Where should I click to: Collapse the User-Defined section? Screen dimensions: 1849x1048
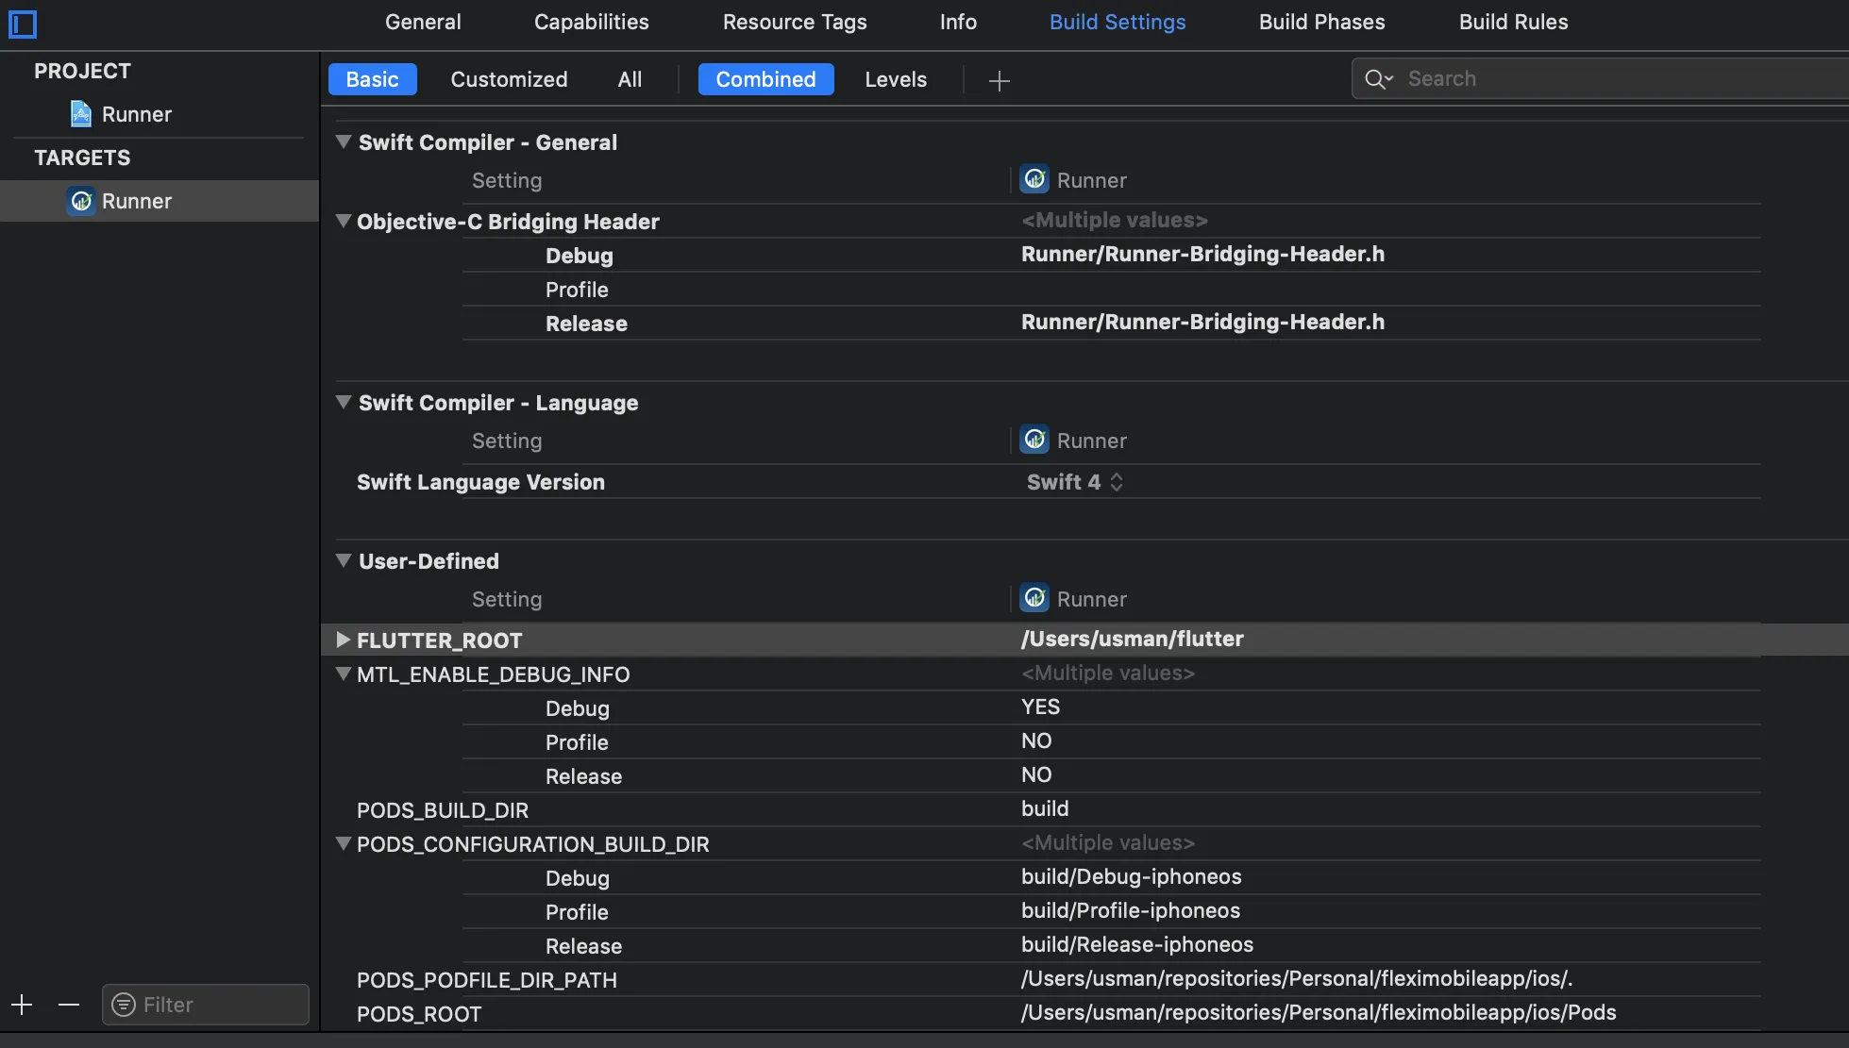(344, 560)
